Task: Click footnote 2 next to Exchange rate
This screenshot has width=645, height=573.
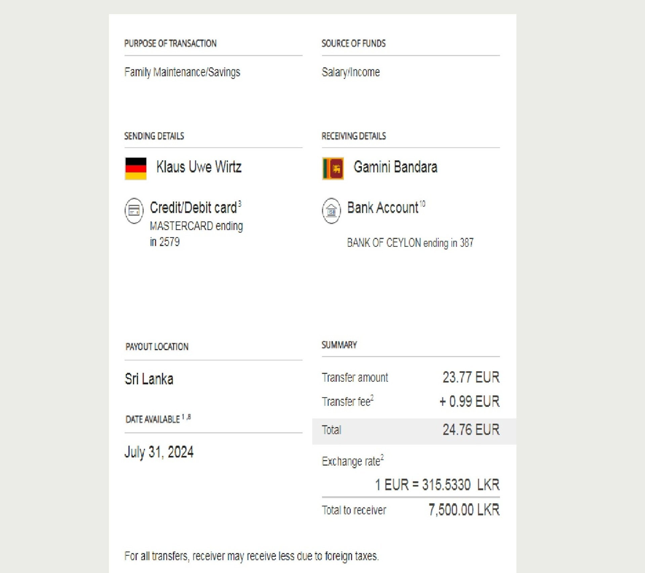Action: tap(382, 456)
